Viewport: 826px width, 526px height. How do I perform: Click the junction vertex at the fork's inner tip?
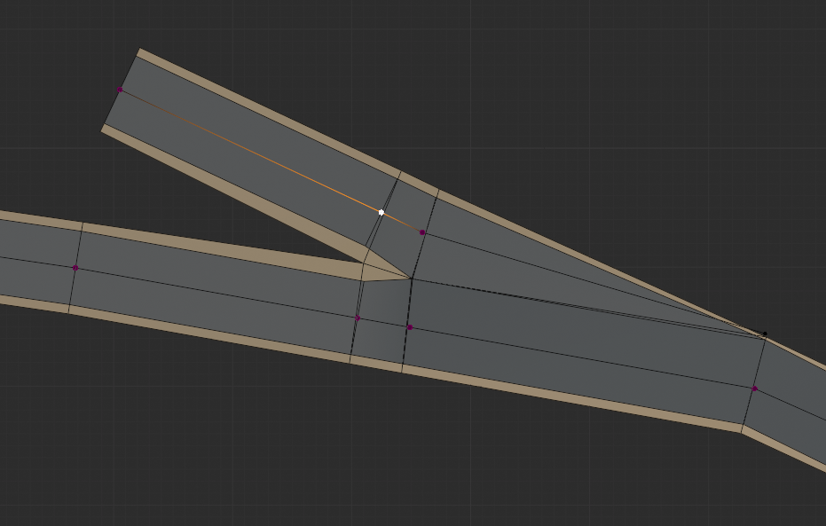pos(411,279)
